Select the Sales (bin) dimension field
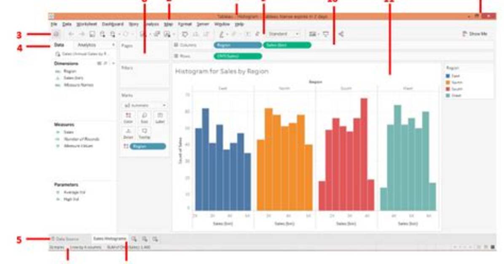This screenshot has height=264, width=504. (73, 78)
